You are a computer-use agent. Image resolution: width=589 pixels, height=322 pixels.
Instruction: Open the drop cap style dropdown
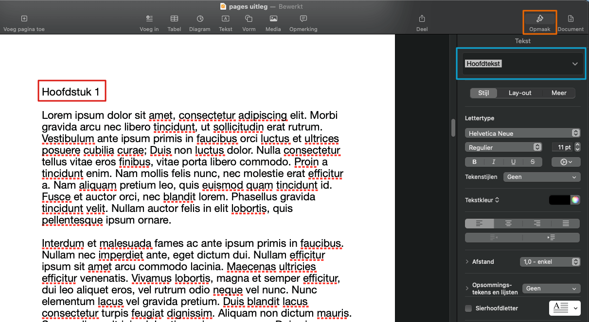565,307
